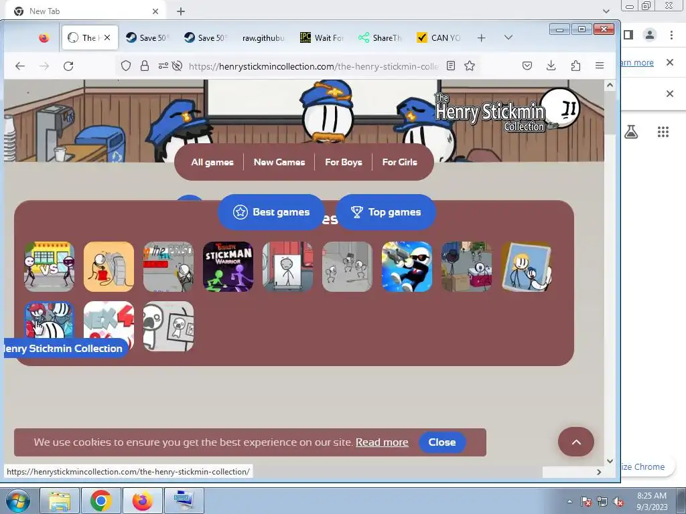686x514 pixels.
Task: Click the address bar URL field
Action: (x=314, y=66)
